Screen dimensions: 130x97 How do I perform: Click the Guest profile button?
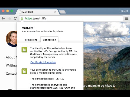pos(124,11)
